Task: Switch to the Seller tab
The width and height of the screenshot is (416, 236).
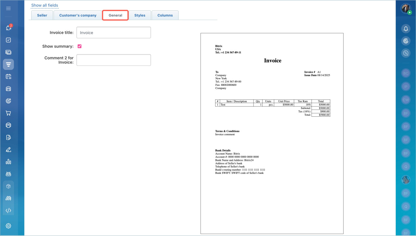Action: click(42, 15)
